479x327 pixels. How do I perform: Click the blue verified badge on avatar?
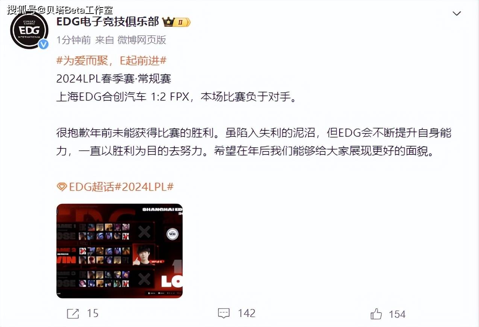click(44, 44)
